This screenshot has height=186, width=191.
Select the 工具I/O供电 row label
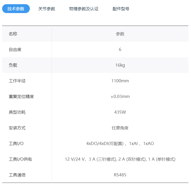click(x=20, y=159)
